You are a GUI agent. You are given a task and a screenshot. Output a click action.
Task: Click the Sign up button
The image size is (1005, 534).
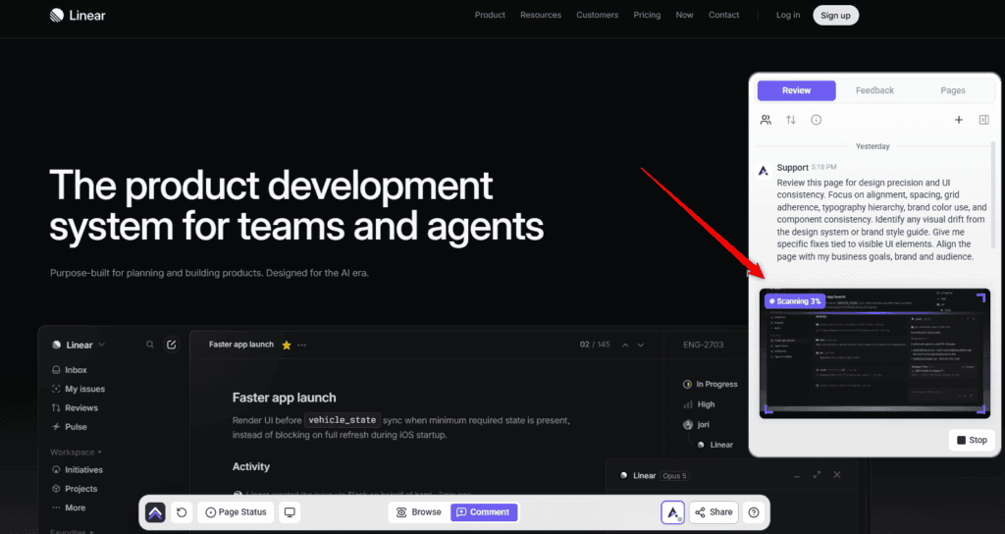pos(835,16)
